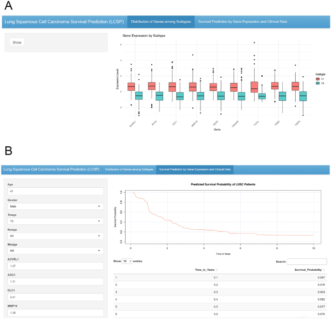Click the TCF21 gene label on boxplot axis
Viewport: 331px width, 319px height.
[x=256, y=124]
